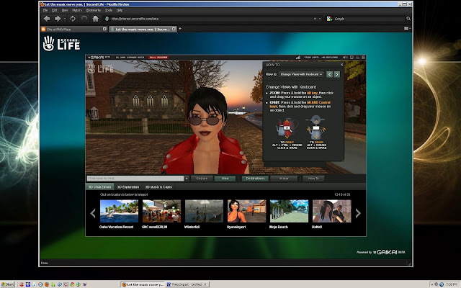Image resolution: width=461 pixels, height=288 pixels.
Task: Teleport to Waterfall thumbnail
Action: [x=204, y=211]
